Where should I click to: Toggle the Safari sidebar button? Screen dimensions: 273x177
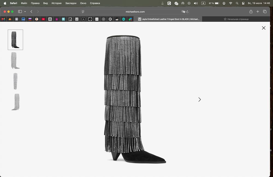(x=20, y=12)
